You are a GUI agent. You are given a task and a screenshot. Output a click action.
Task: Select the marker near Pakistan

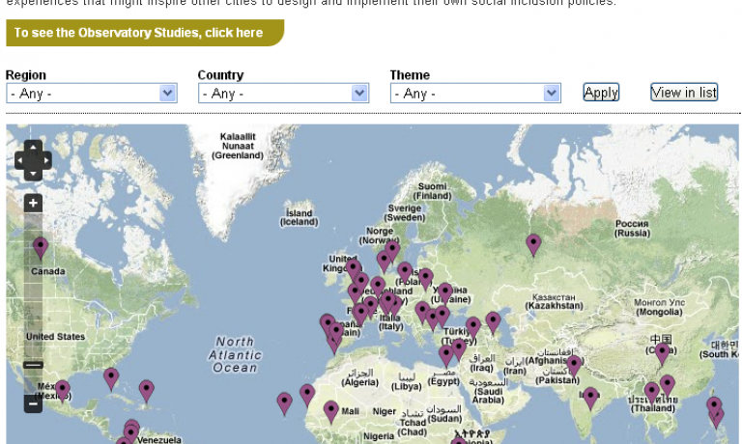coord(574,365)
